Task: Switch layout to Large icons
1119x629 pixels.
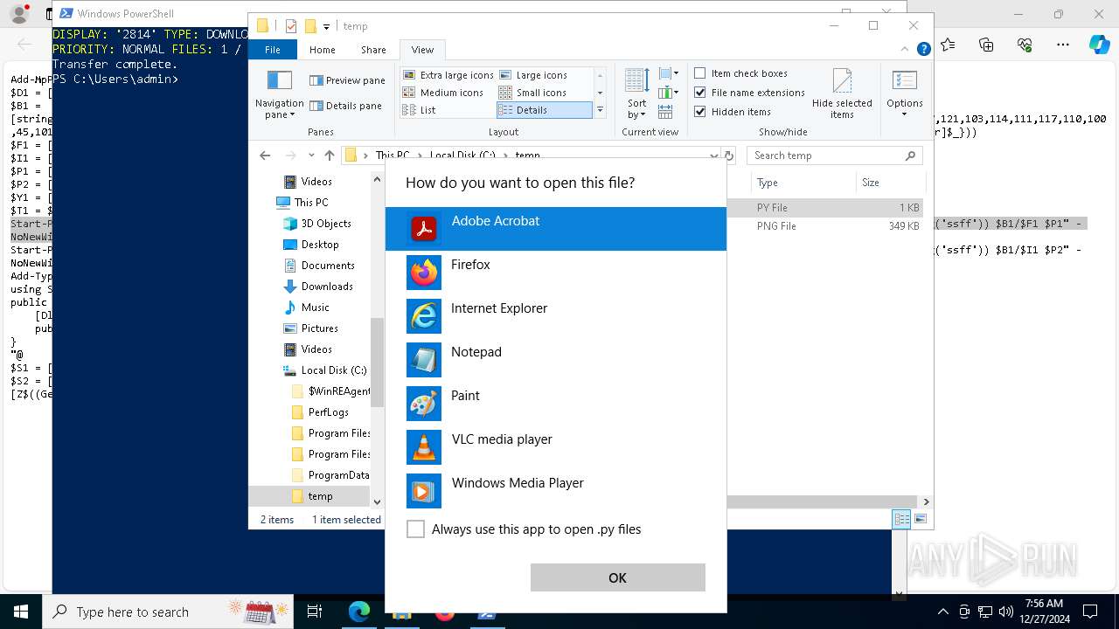Action: [x=533, y=75]
